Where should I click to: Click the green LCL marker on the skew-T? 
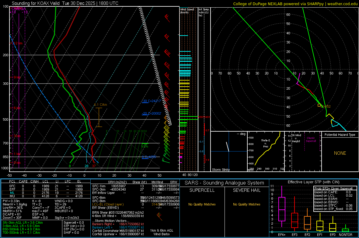click(x=145, y=146)
